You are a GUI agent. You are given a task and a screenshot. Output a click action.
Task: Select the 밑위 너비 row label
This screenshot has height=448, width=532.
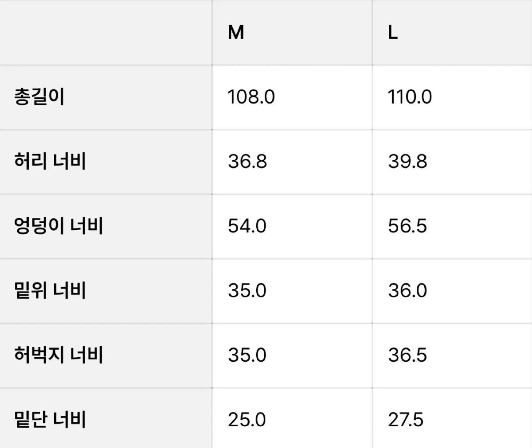(50, 290)
